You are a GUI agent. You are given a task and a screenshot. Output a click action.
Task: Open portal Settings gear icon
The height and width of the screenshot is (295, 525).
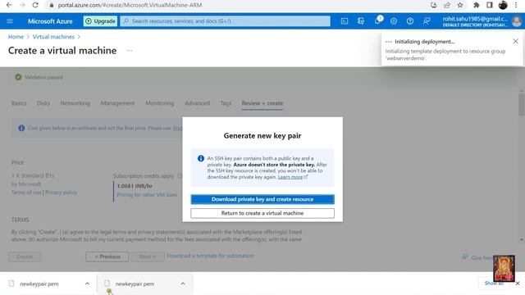[394, 21]
